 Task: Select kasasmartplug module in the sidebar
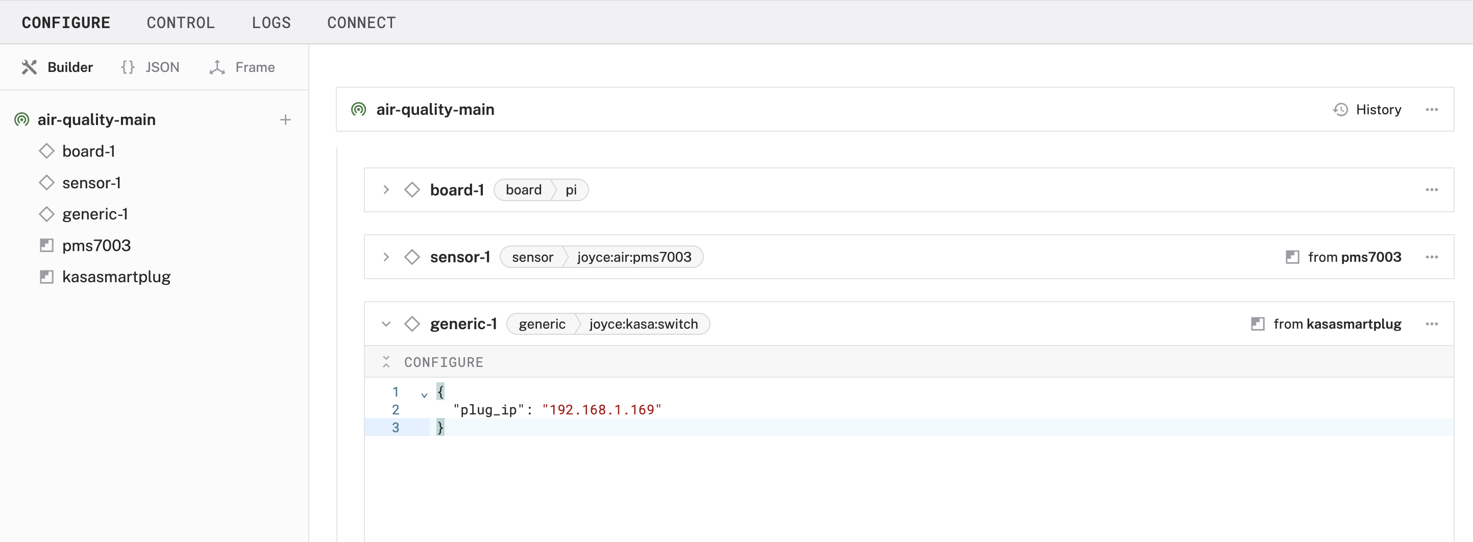117,277
